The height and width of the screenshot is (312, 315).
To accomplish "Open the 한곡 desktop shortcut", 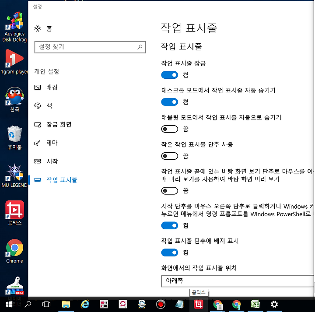I will tap(14, 99).
